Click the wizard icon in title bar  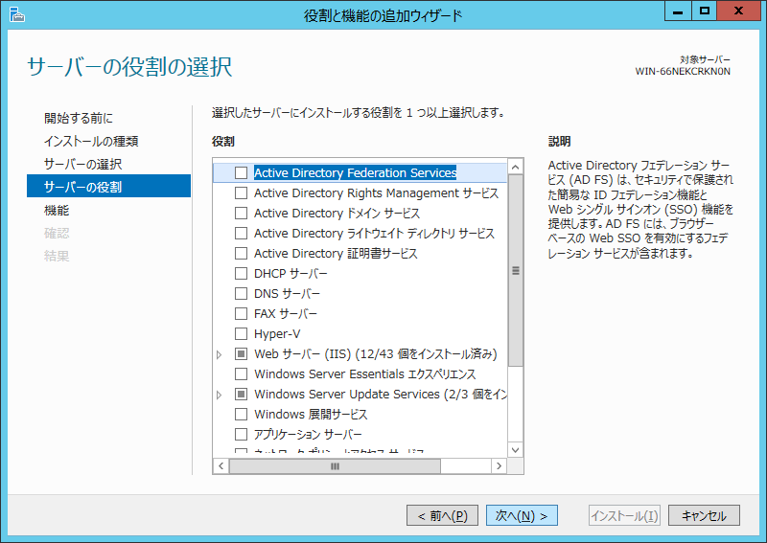(x=16, y=14)
